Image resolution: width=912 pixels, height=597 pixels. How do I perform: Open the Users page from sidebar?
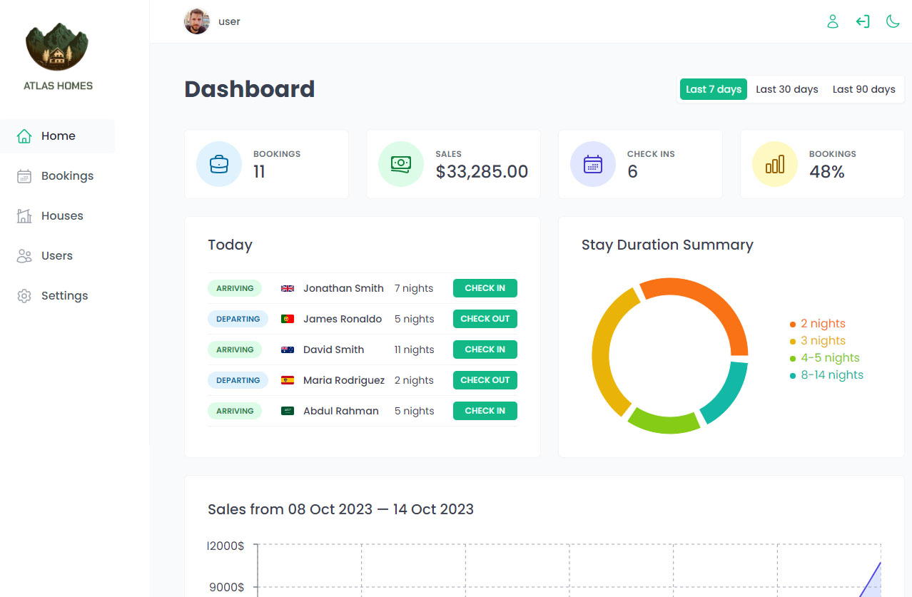pos(58,256)
